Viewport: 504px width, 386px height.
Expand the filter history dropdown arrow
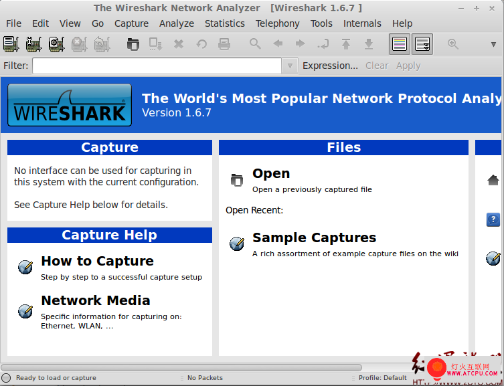click(290, 66)
